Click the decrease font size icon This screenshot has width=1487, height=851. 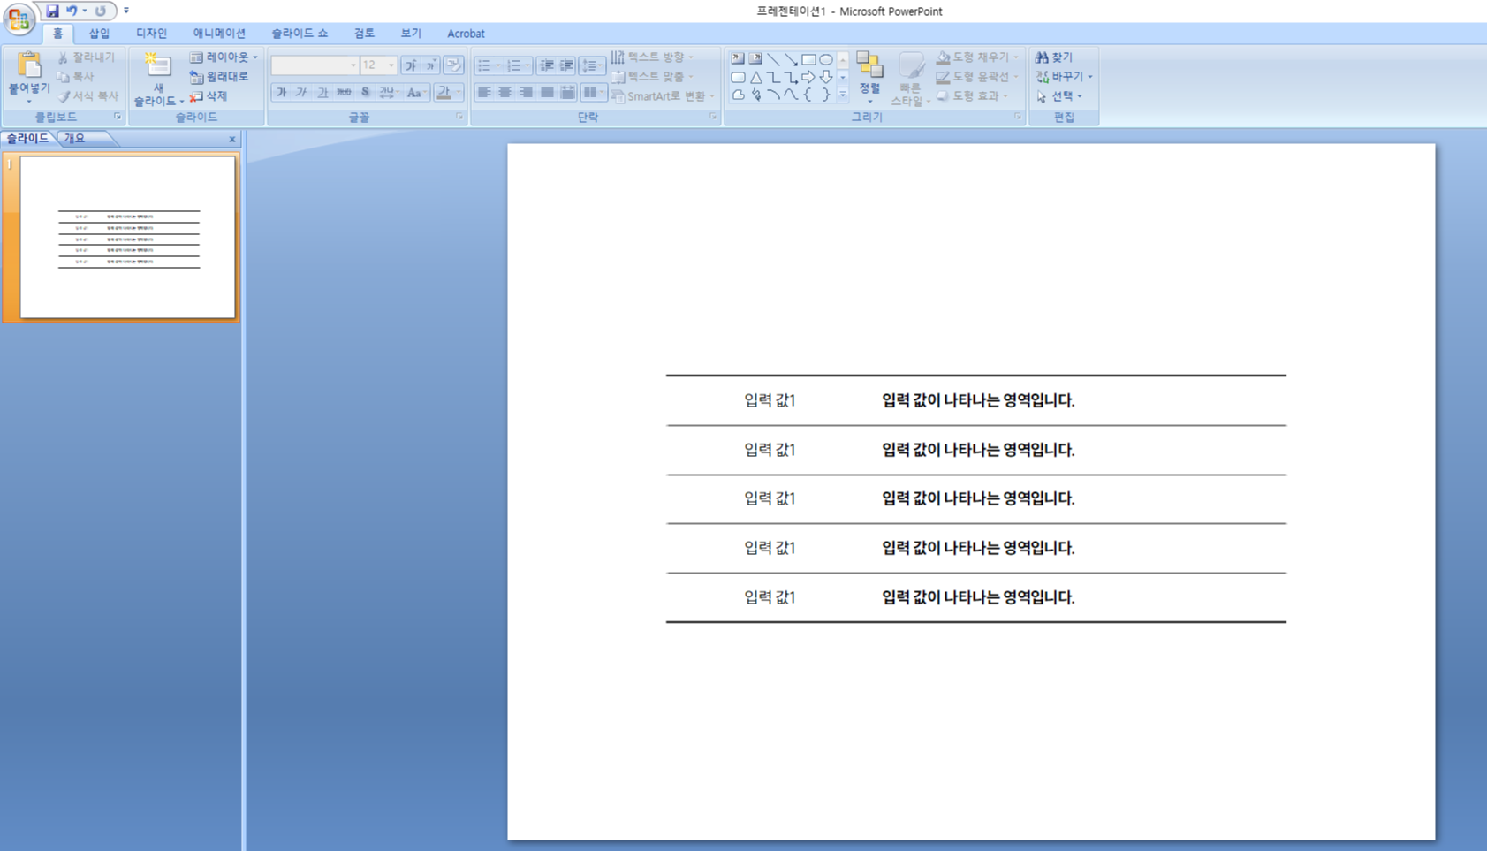click(430, 65)
